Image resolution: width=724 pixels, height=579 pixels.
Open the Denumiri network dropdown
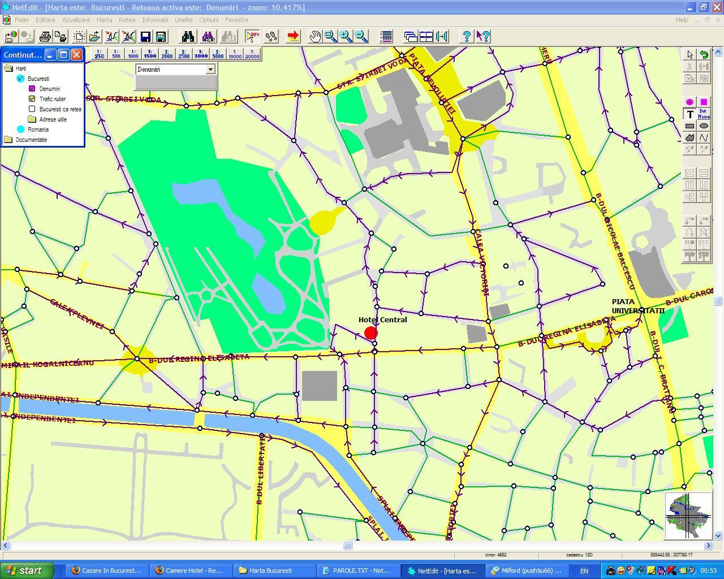[210, 70]
